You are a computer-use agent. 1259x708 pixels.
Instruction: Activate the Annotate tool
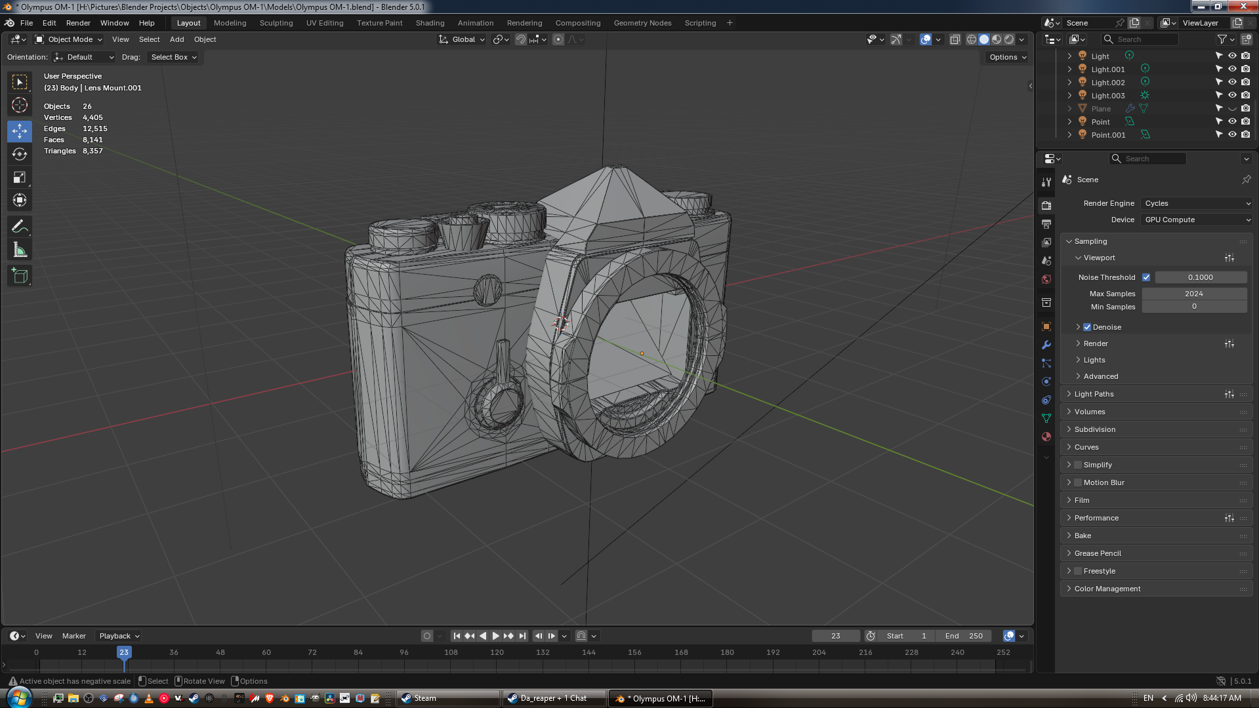(x=20, y=227)
